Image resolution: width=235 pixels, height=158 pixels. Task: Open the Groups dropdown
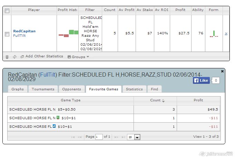[78, 57]
